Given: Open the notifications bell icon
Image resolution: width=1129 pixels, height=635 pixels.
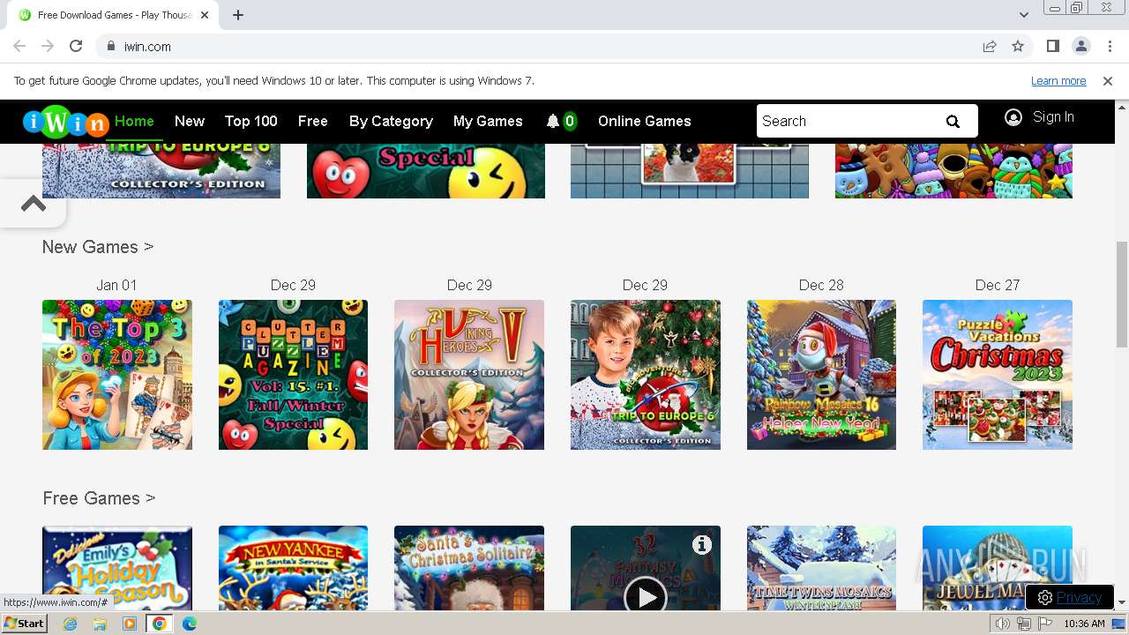Looking at the screenshot, I should click(x=553, y=121).
